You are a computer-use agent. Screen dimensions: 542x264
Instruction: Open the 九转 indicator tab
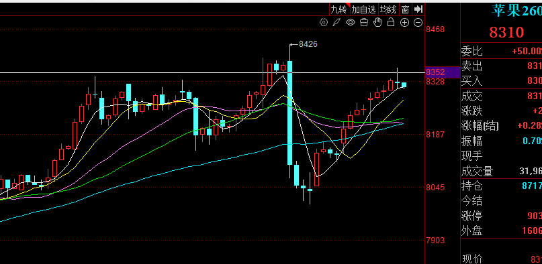point(338,9)
